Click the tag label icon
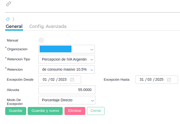Image resolution: width=180 pixels, height=124 pixels. pos(8,19)
